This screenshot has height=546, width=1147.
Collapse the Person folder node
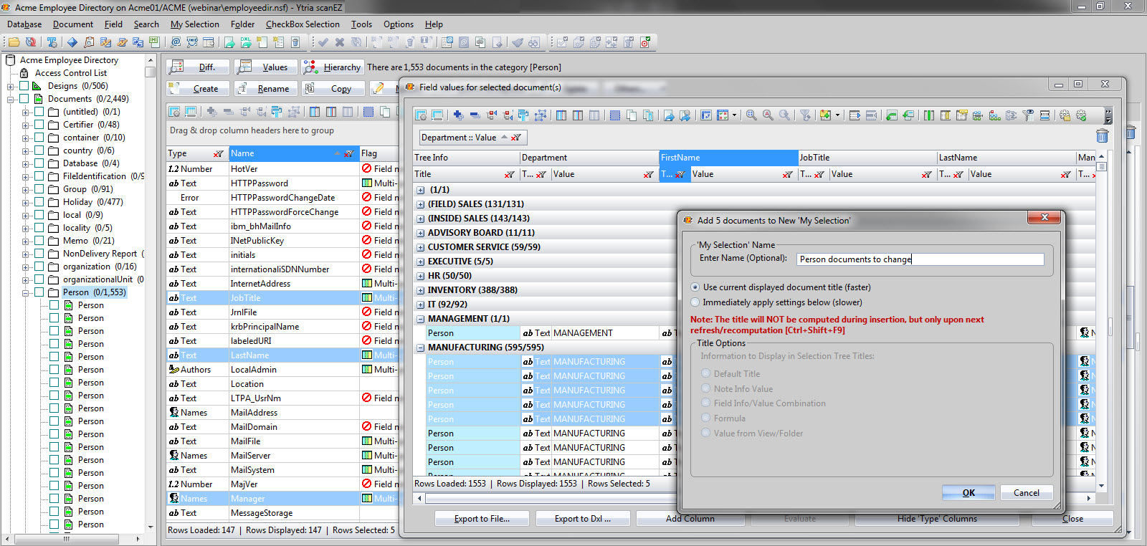point(25,292)
